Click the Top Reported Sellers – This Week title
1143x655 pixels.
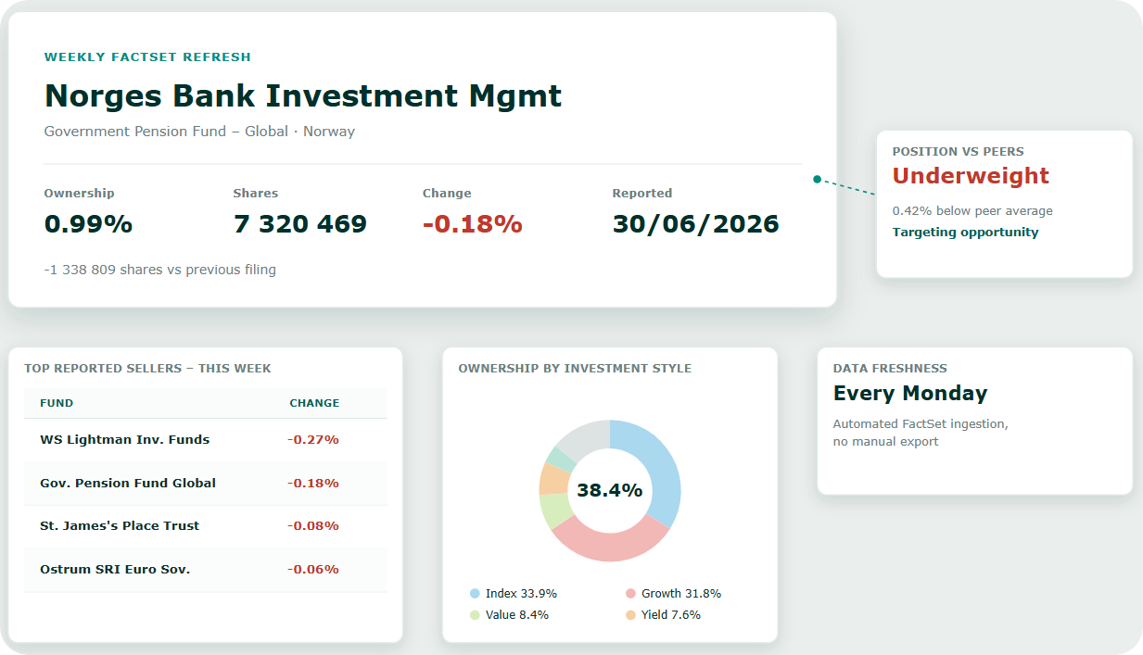(x=147, y=369)
